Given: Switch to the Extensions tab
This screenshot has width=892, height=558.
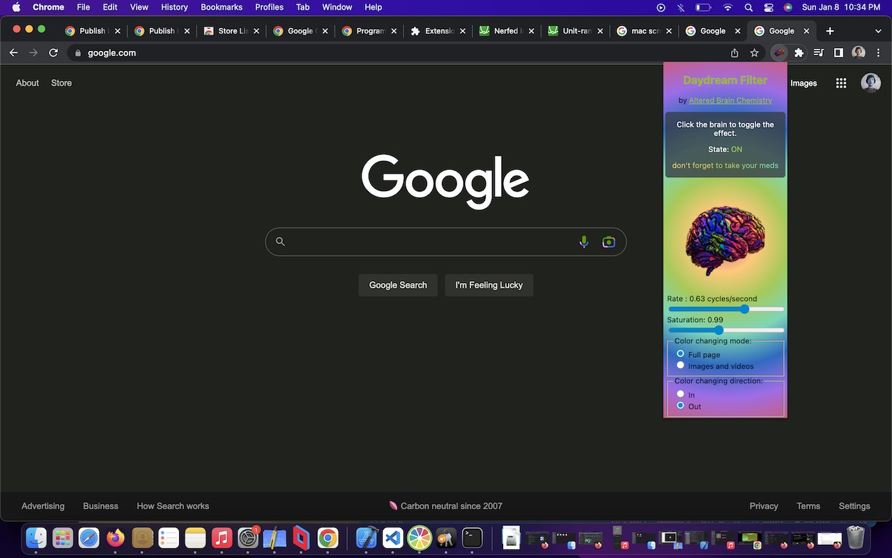Looking at the screenshot, I should point(438,31).
